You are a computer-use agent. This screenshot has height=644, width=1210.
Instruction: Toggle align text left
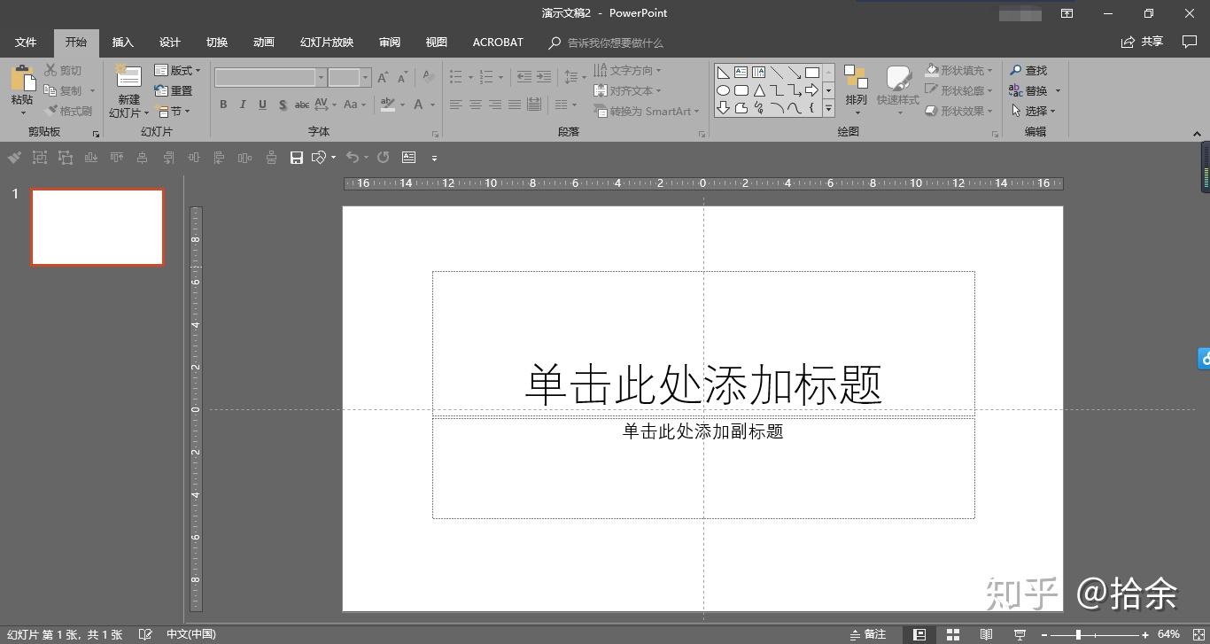pyautogui.click(x=456, y=105)
